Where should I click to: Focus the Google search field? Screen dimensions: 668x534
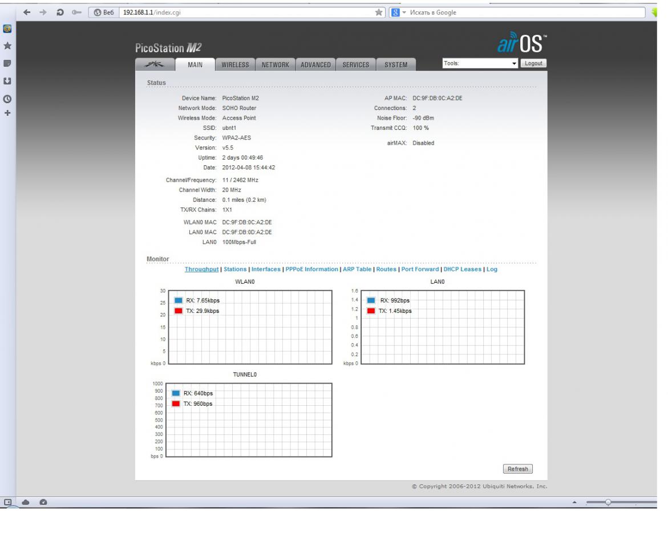tap(527, 13)
